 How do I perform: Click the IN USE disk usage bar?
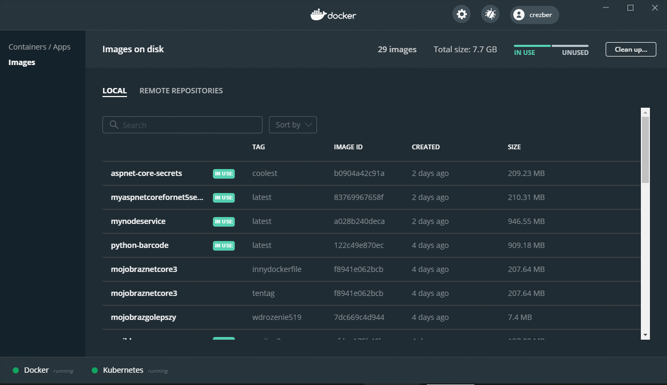click(532, 46)
